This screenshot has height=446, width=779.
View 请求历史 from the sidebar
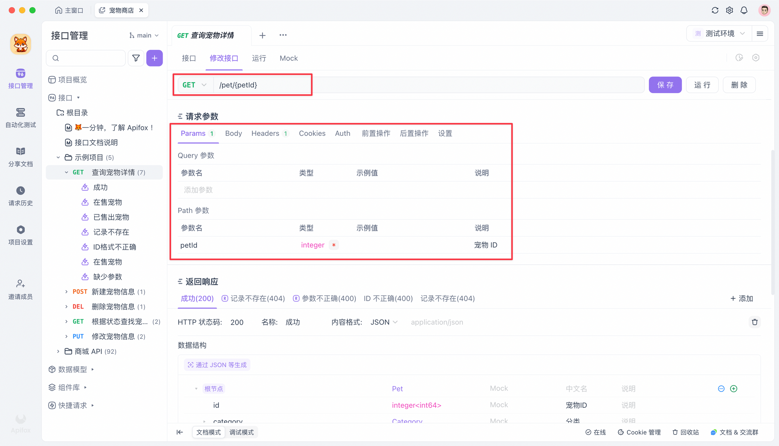coord(20,196)
